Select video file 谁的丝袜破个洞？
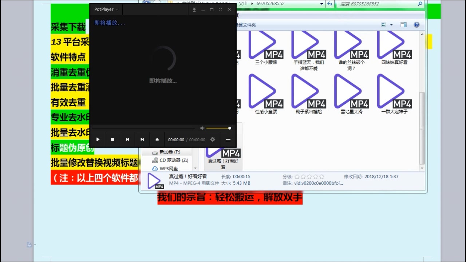 [x=351, y=51]
